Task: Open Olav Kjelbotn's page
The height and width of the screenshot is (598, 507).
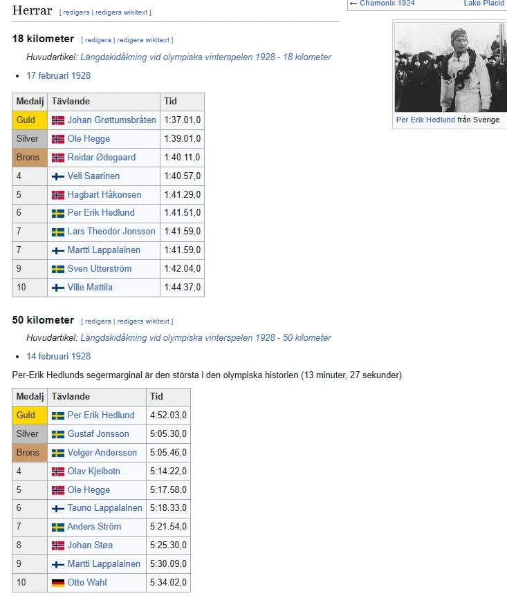Action: point(94,471)
